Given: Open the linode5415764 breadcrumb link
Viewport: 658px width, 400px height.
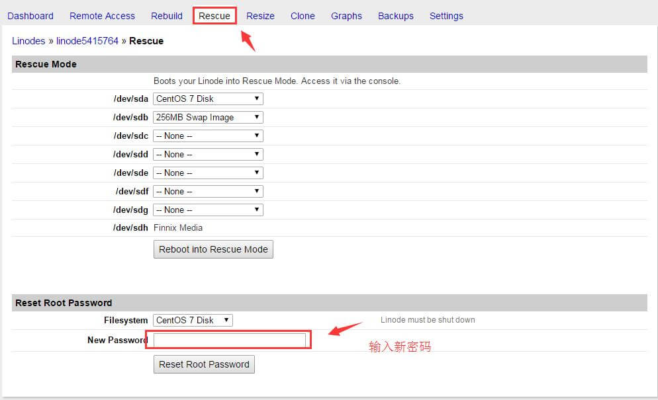Looking at the screenshot, I should (x=87, y=41).
